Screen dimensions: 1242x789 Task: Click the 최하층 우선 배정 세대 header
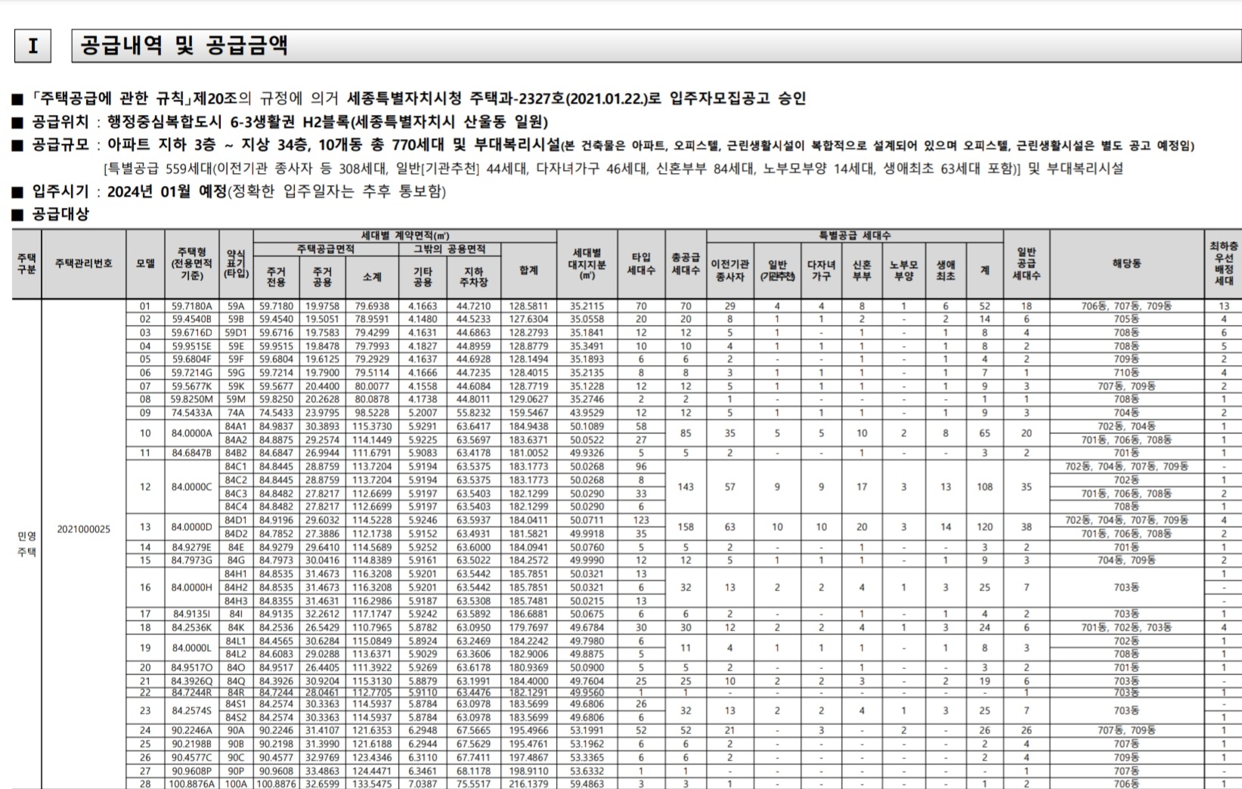pos(1224,263)
